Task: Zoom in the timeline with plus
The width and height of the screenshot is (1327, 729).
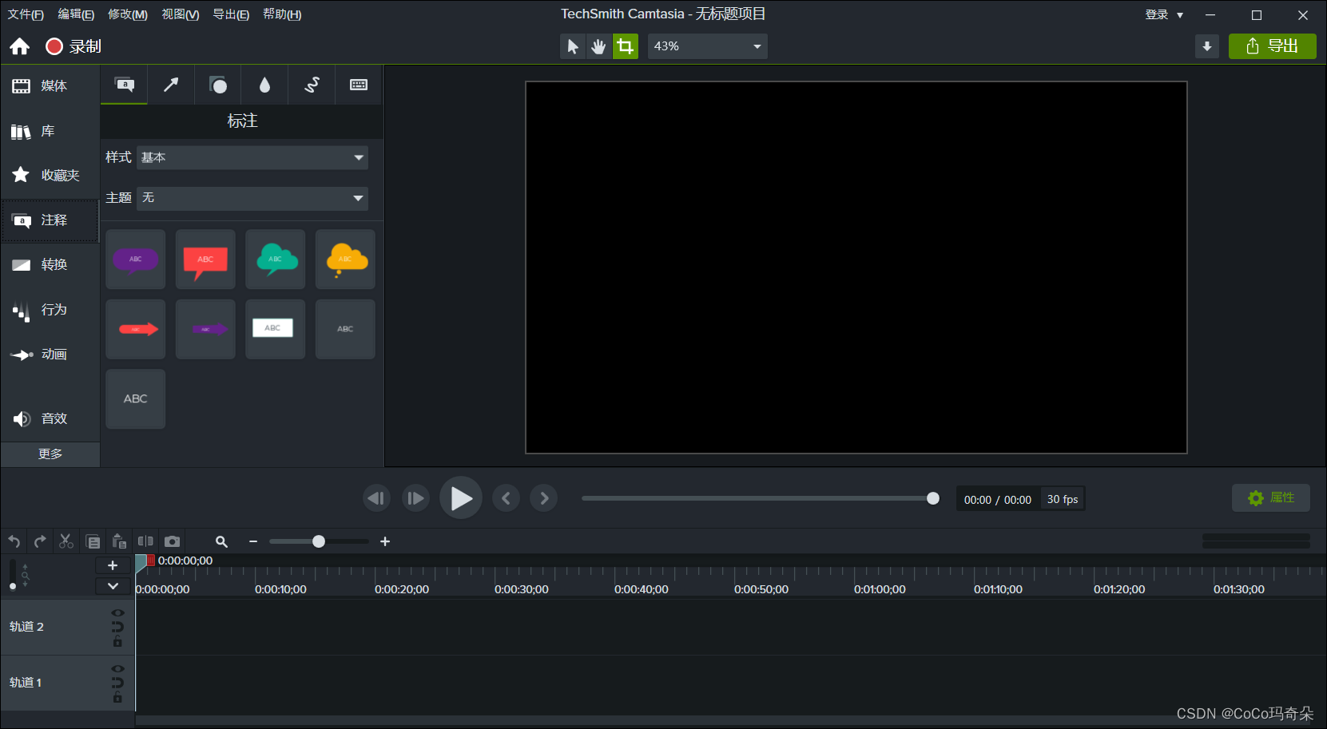Action: 385,541
